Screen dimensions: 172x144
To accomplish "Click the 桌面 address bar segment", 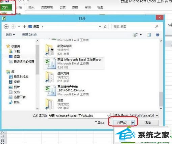I will click(x=36, y=27).
